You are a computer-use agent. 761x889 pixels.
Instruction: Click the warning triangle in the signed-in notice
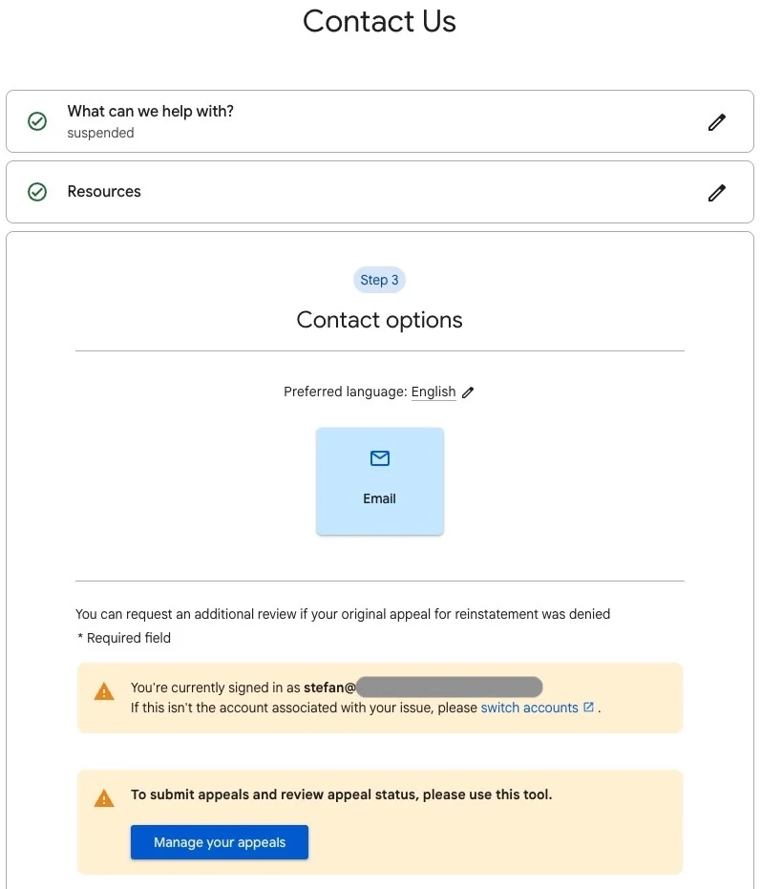tap(104, 692)
